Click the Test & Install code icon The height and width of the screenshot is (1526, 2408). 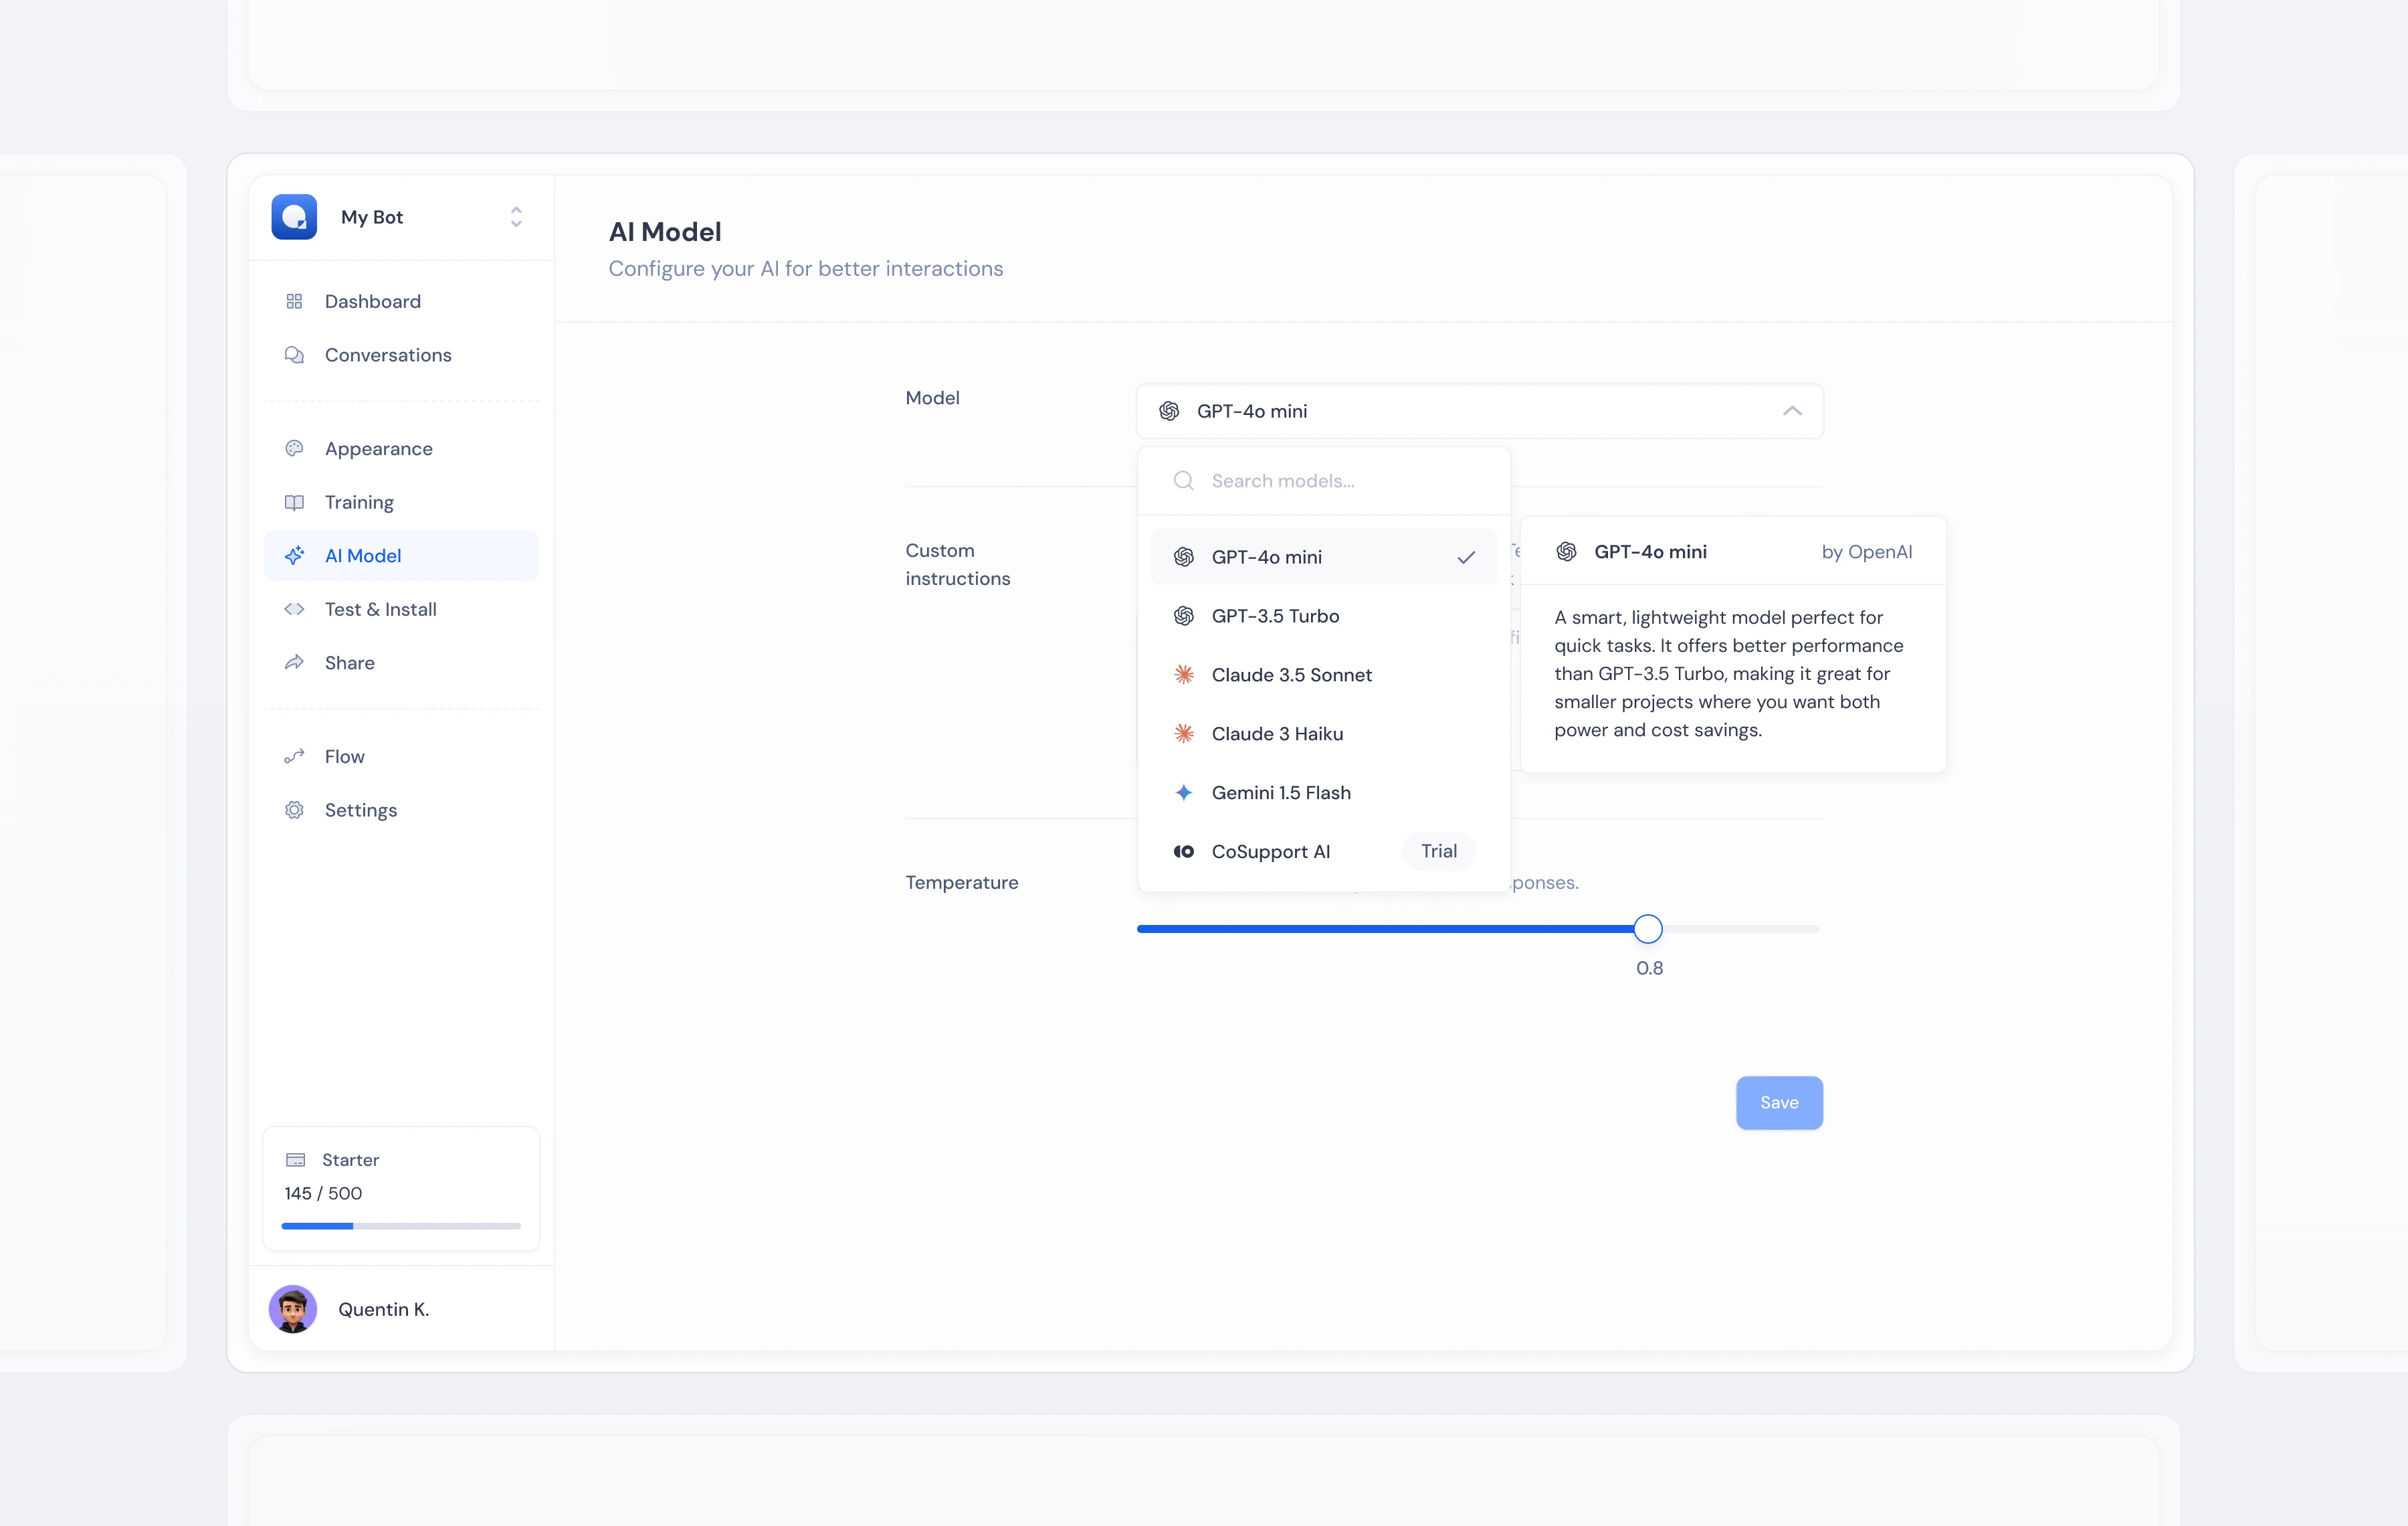[294, 610]
